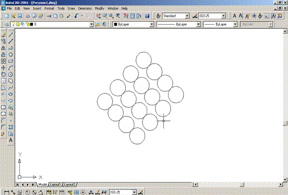Activate Zoom Realtime tool

click(105, 16)
